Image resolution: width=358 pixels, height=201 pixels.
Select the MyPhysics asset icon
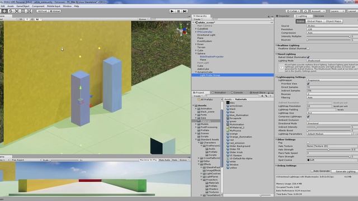(x=228, y=131)
